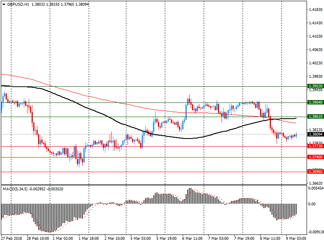Click the 27 Feb 2018 time axis label
Viewport: 324px width, 243px height.
click(x=11, y=239)
